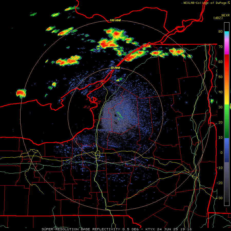Click the red segment of the color bar
231x231 pixels.
click(227, 62)
